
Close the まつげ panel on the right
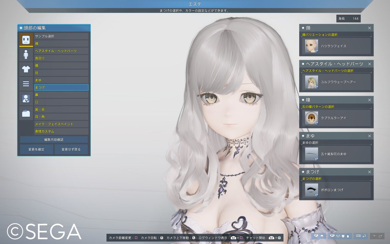(x=370, y=172)
